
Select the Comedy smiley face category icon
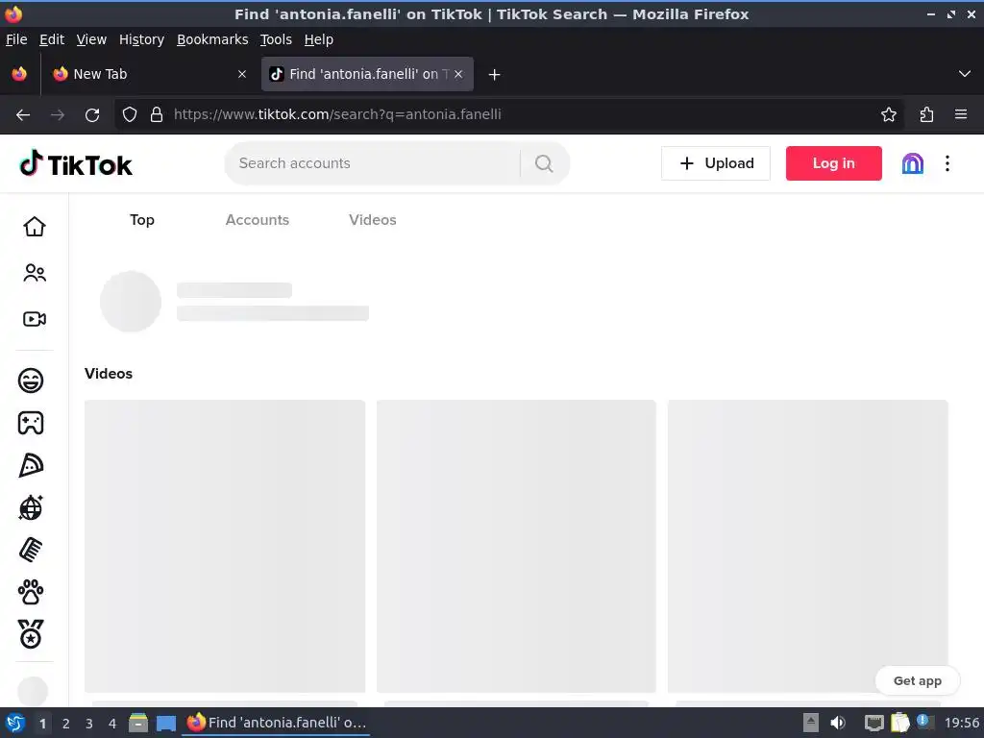pos(31,381)
